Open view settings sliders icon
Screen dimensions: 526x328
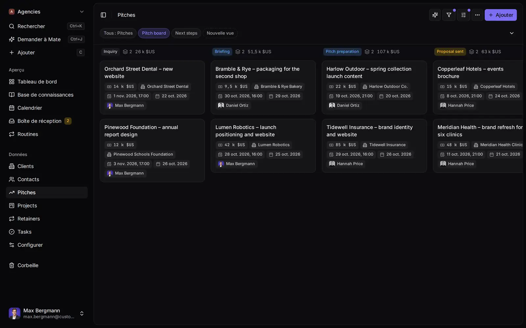click(463, 15)
